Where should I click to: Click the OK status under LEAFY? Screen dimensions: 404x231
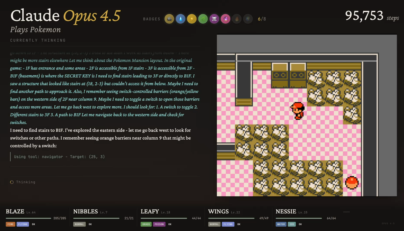point(170,224)
